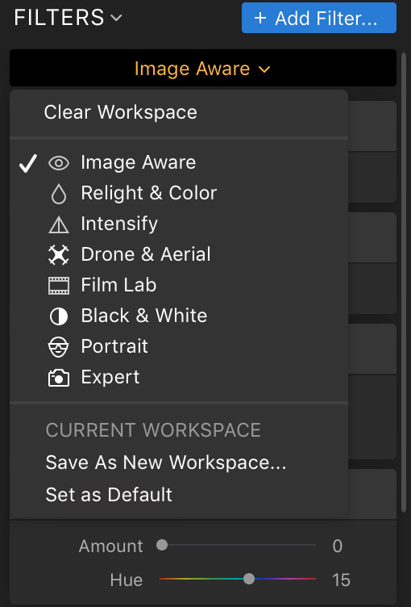Click the checkmark next to Image Aware
The width and height of the screenshot is (411, 607).
tap(28, 163)
